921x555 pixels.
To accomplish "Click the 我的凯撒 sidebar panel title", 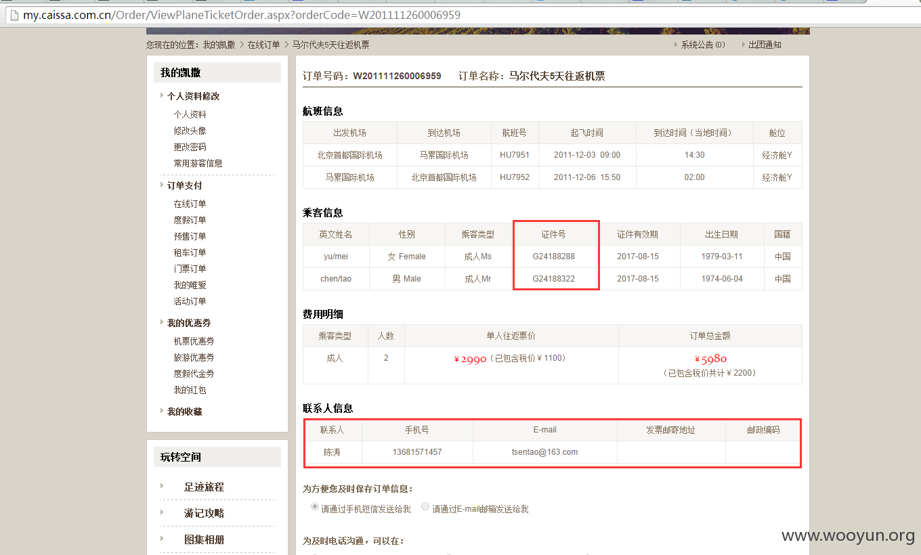I will [x=181, y=72].
